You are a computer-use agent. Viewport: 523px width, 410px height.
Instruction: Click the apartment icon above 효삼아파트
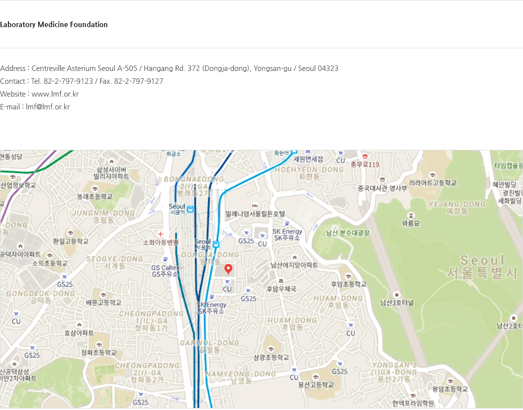79,325
